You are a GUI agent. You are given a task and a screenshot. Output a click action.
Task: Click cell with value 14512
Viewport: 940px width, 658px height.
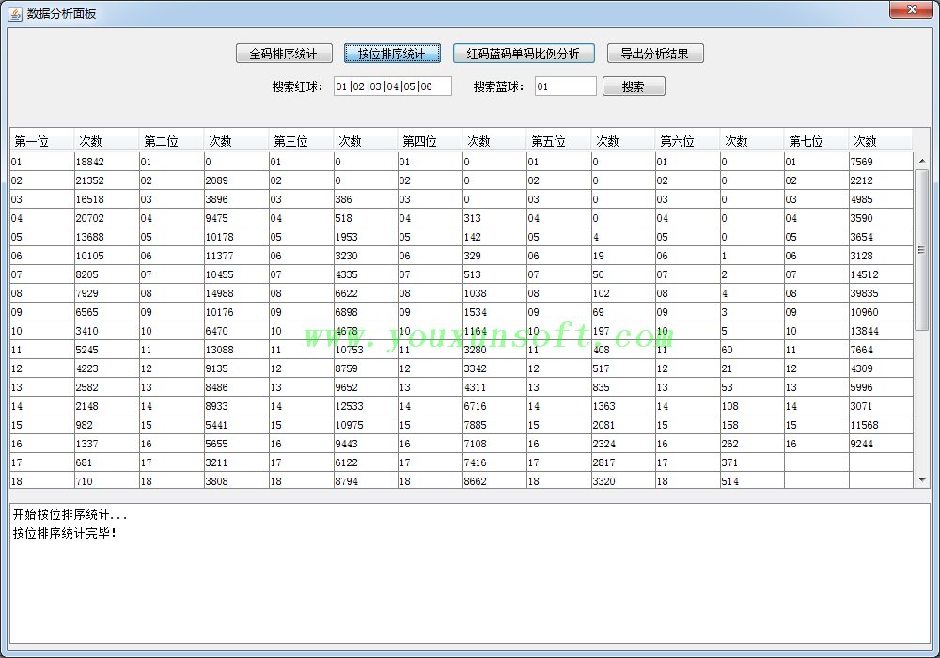[x=882, y=274]
